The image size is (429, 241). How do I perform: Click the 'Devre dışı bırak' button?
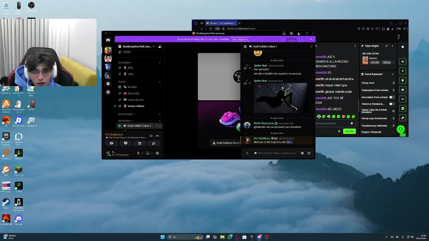pos(240,39)
